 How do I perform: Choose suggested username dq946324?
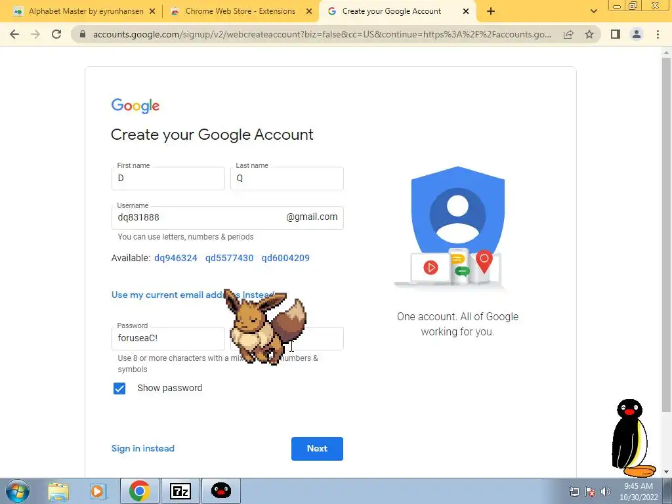(176, 258)
